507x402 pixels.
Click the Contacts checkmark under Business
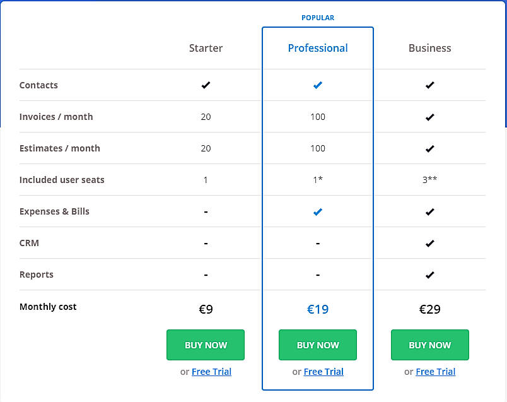tap(429, 85)
